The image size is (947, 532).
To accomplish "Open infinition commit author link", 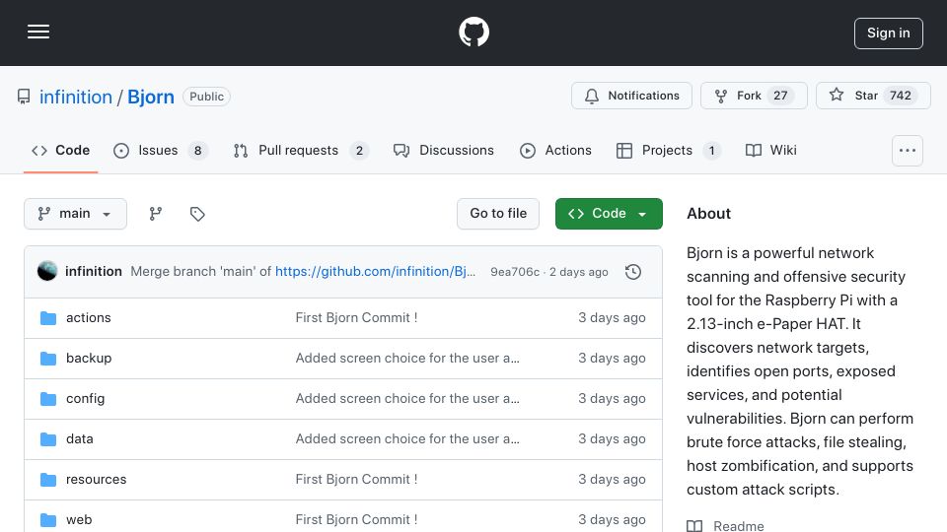I will tap(94, 272).
